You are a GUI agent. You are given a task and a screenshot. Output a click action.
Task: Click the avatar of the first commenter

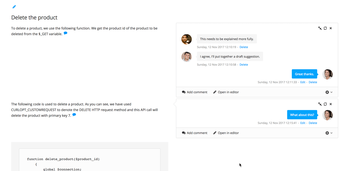pos(187,39)
